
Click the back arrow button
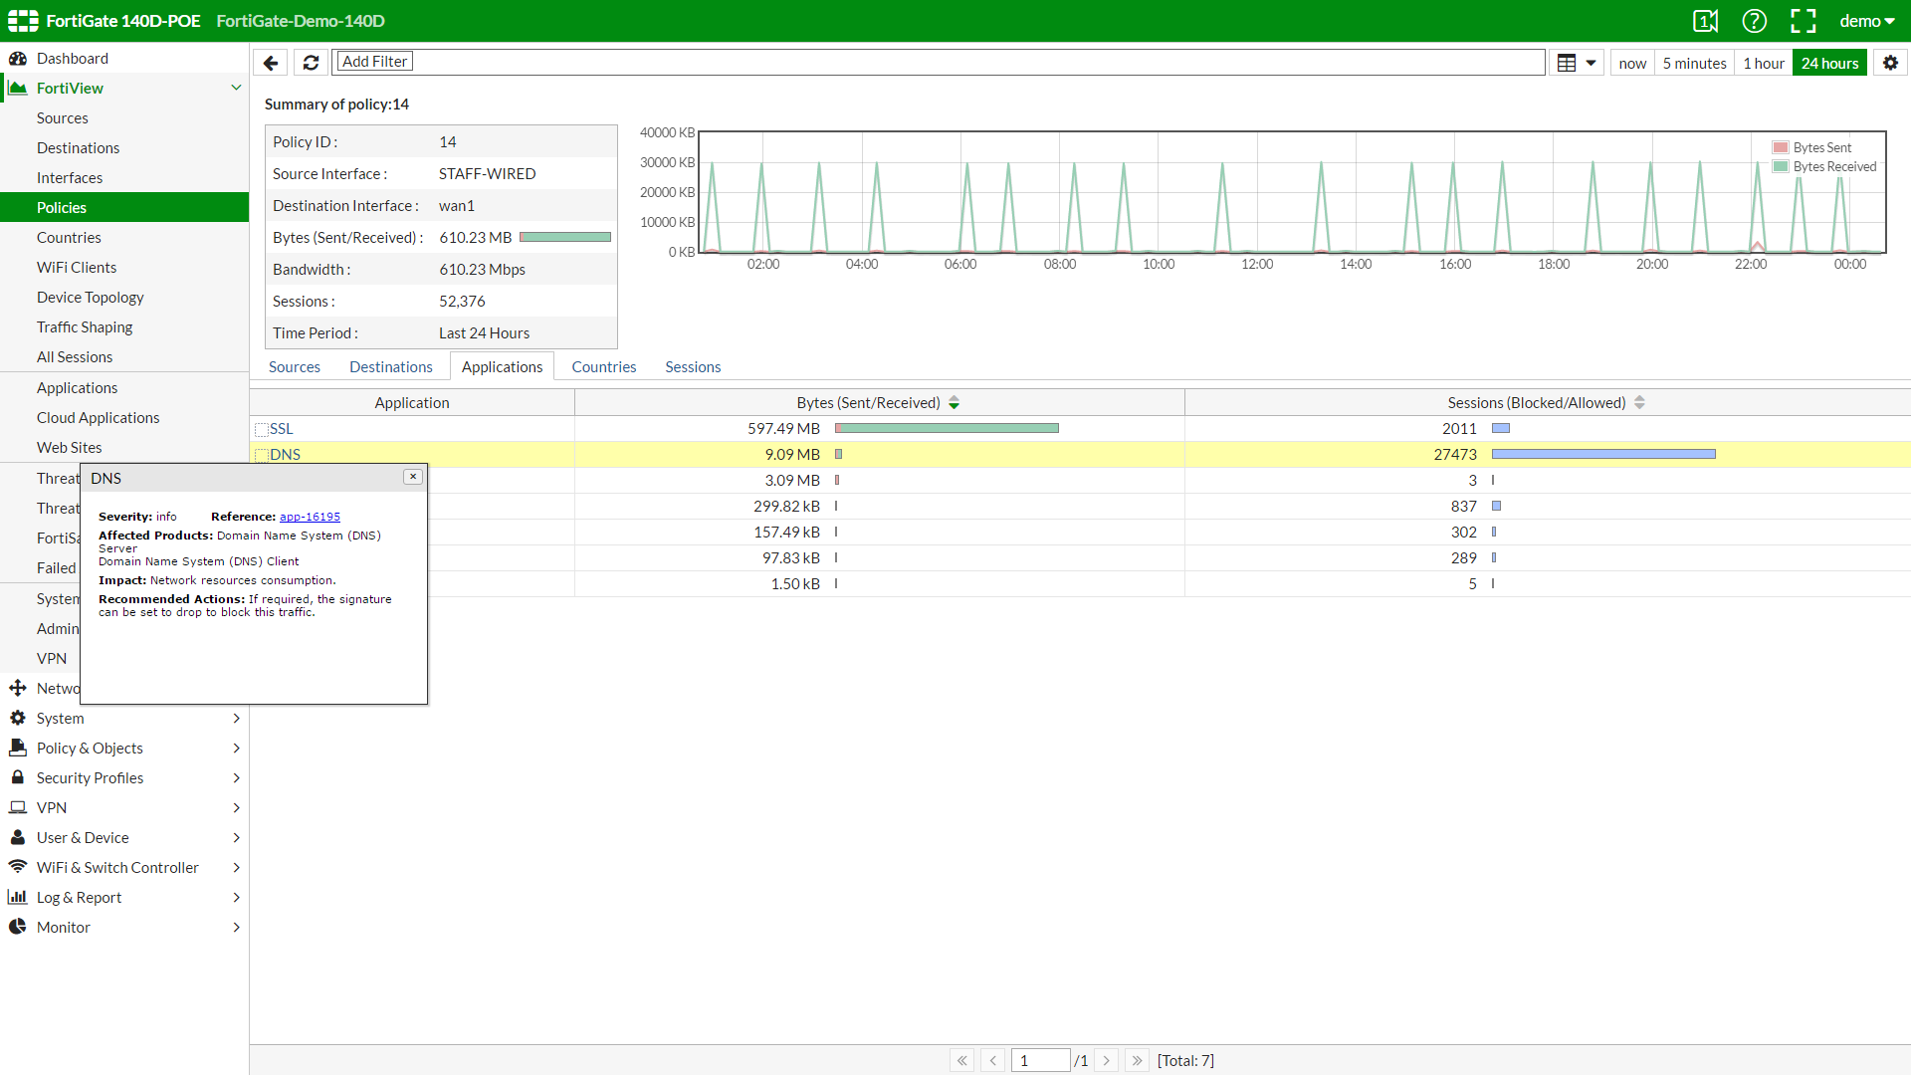[271, 63]
